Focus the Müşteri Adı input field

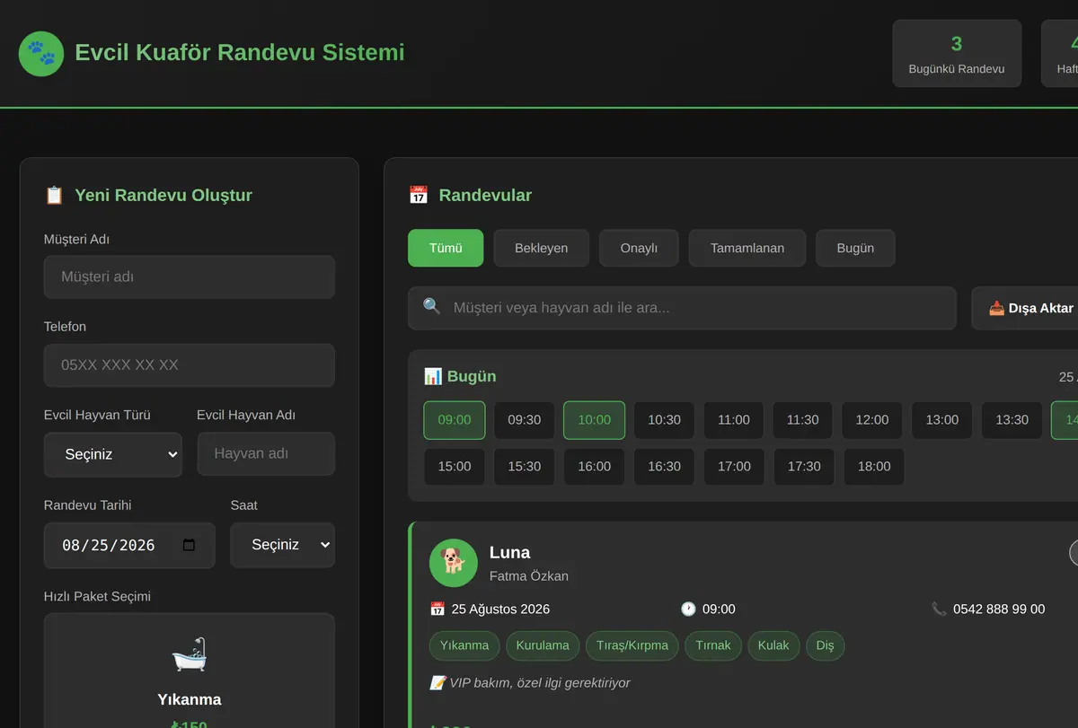(x=190, y=277)
